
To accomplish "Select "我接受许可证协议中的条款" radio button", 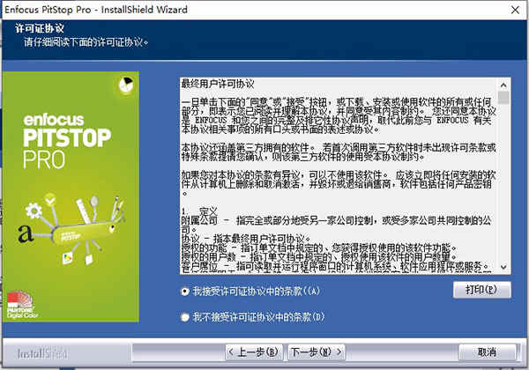I will pyautogui.click(x=185, y=291).
